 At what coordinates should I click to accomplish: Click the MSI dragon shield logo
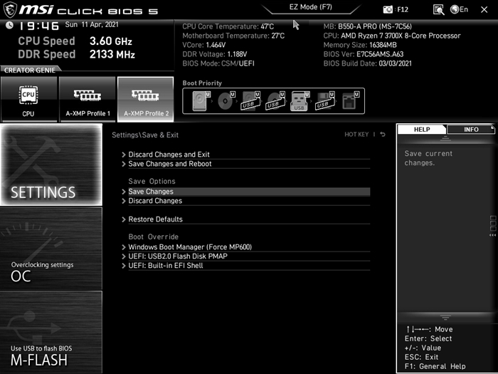(10, 9)
